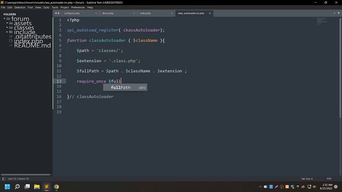Show hidden system tray icons
This screenshot has width=342, height=192.
(260, 187)
